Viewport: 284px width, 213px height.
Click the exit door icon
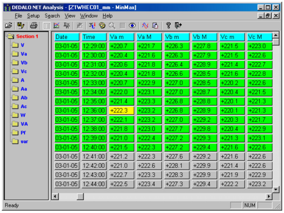178,26
